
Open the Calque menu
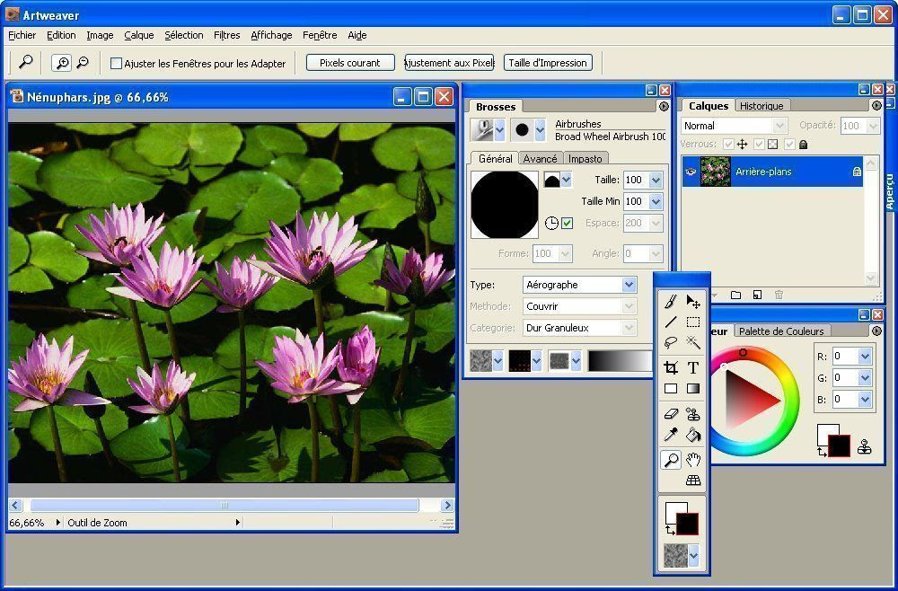click(138, 35)
